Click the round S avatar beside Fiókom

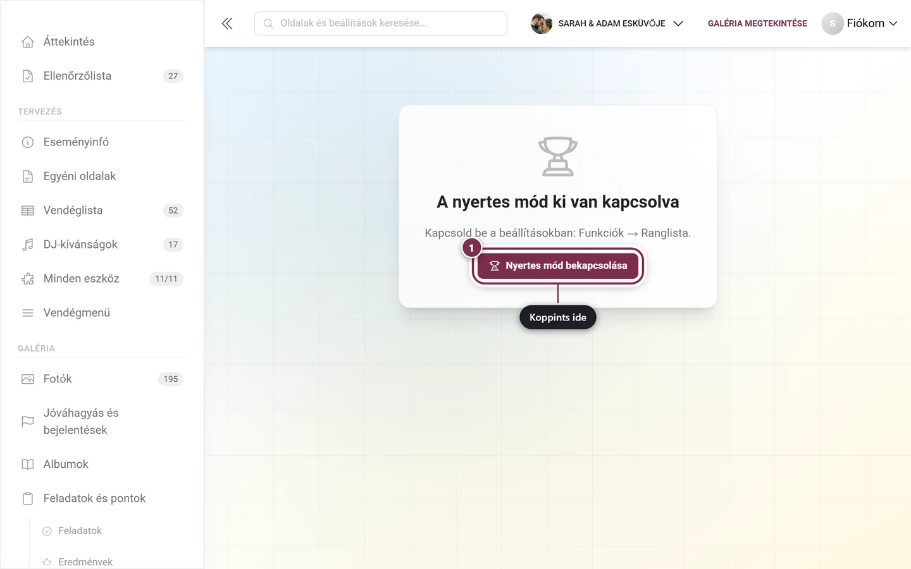click(x=833, y=23)
